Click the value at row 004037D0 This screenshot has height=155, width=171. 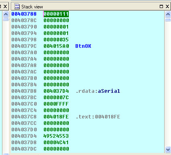(56, 130)
